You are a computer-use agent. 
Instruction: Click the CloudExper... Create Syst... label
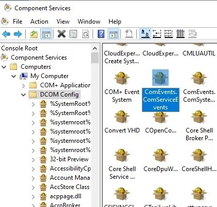coord(122,57)
